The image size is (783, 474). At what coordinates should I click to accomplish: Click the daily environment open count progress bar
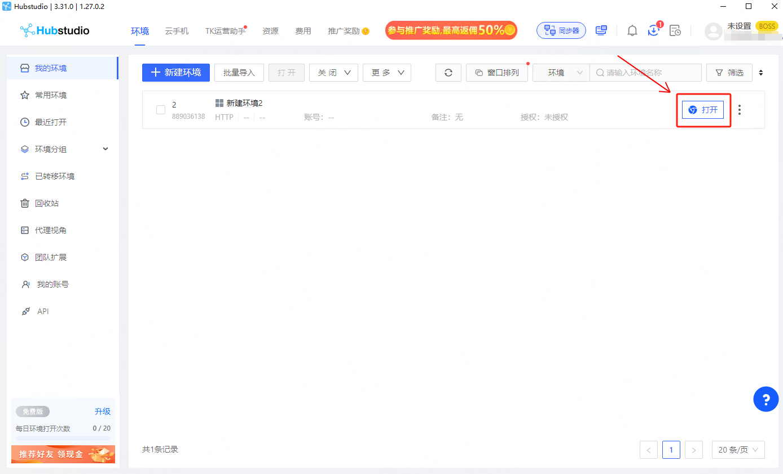coord(63,438)
